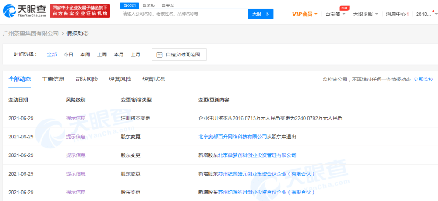Select 上周 time filter
Screen dimensions: 438x201
pyautogui.click(x=102, y=55)
